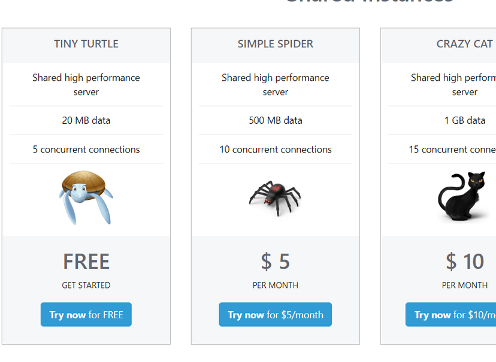This screenshot has height=362, width=496.
Task: Click the 500 MB data feature
Action: pyautogui.click(x=276, y=120)
